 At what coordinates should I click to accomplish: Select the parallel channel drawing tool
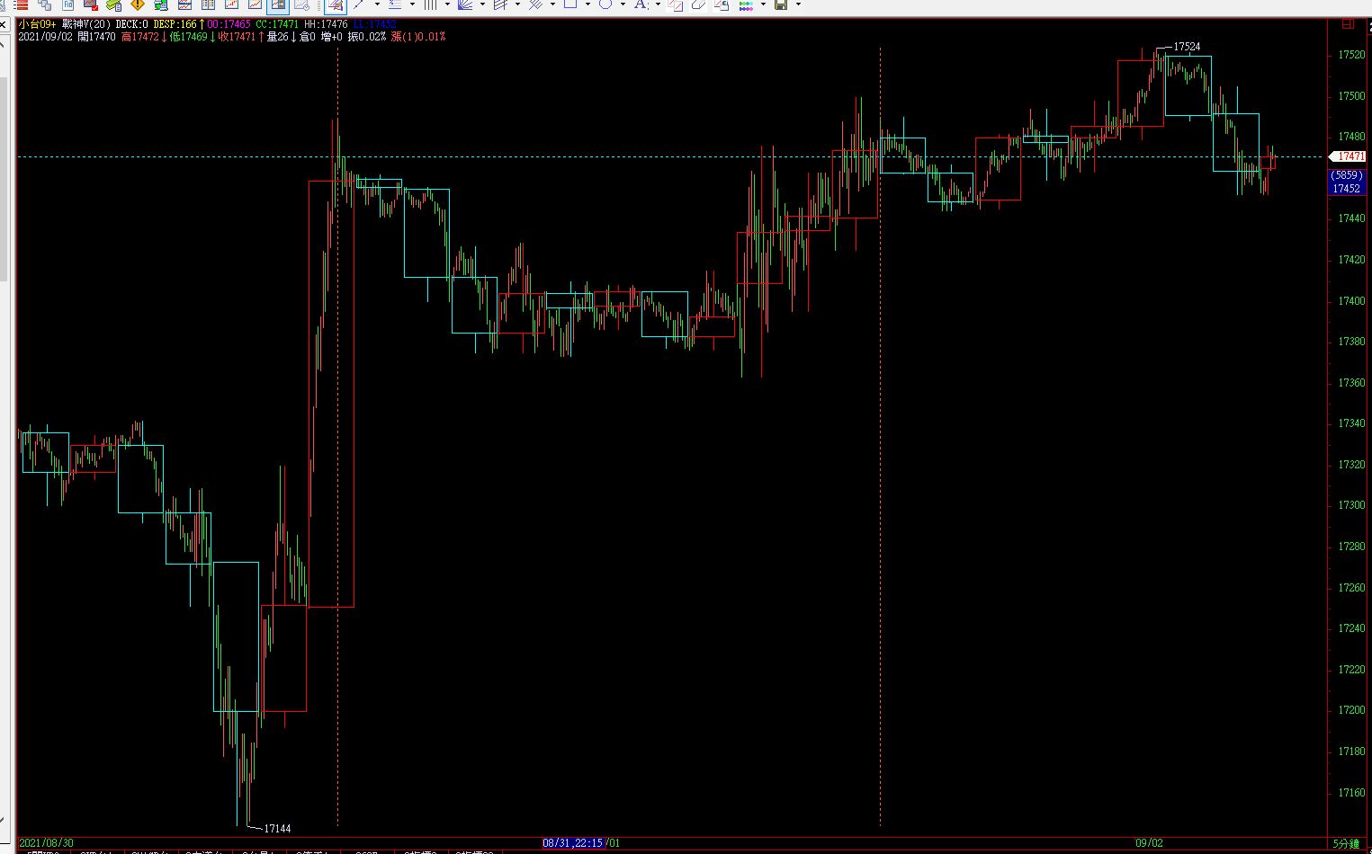tap(499, 4)
